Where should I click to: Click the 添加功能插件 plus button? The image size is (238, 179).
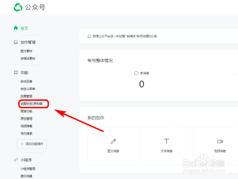[32, 144]
